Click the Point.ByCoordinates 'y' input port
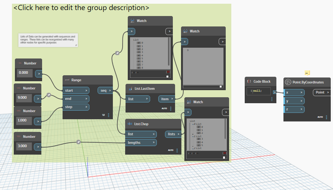 [294, 101]
